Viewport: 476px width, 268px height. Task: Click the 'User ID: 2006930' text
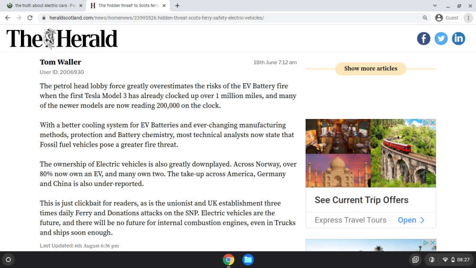(62, 72)
